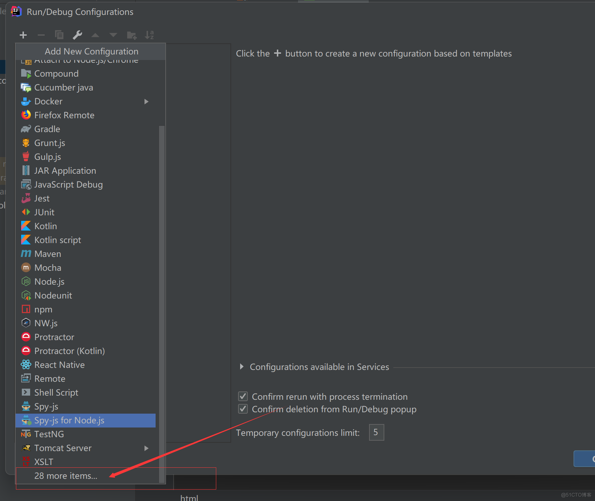Click the Move Down arrow icon
Image resolution: width=595 pixels, height=501 pixels.
pos(113,35)
